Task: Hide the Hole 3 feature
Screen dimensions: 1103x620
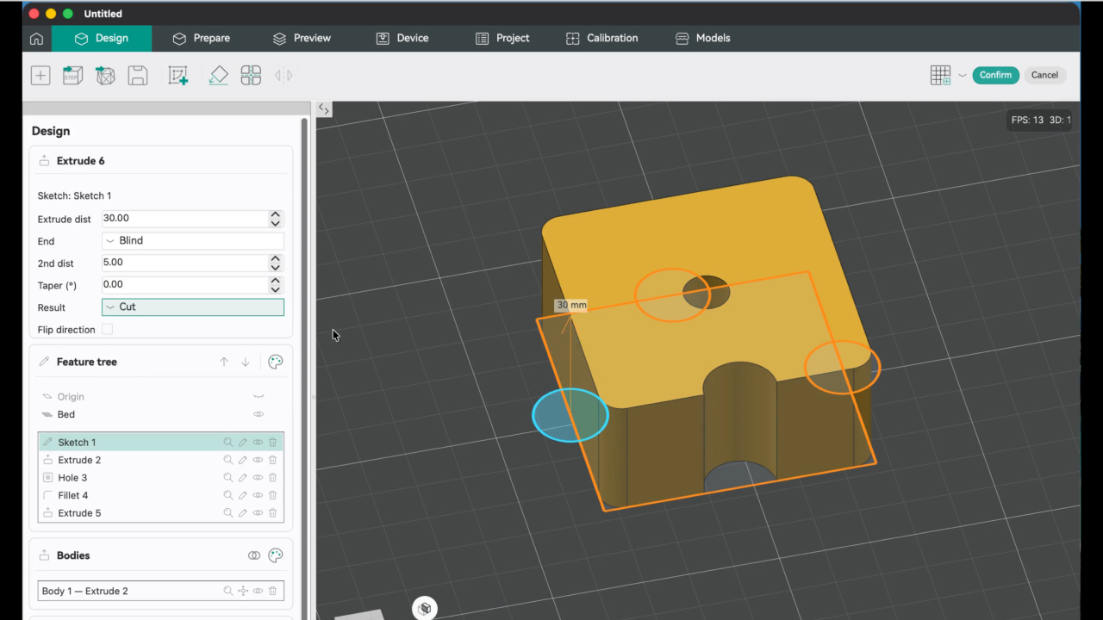Action: [x=258, y=478]
